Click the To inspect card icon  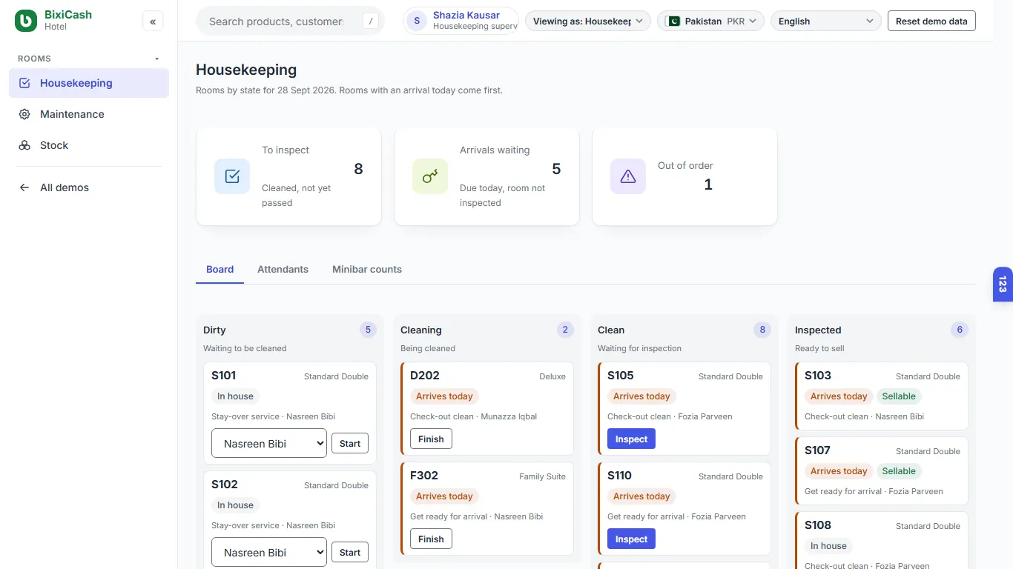[x=232, y=176]
